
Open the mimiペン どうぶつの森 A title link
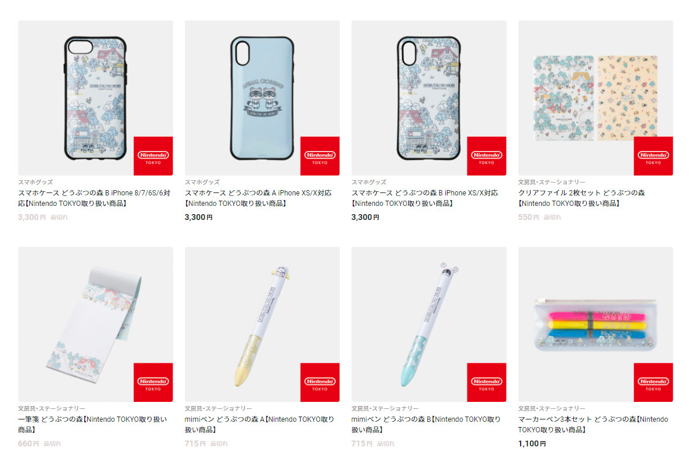(x=260, y=424)
